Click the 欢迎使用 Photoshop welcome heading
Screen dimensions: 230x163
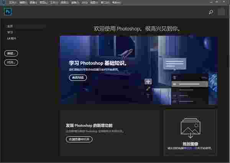[136, 29]
